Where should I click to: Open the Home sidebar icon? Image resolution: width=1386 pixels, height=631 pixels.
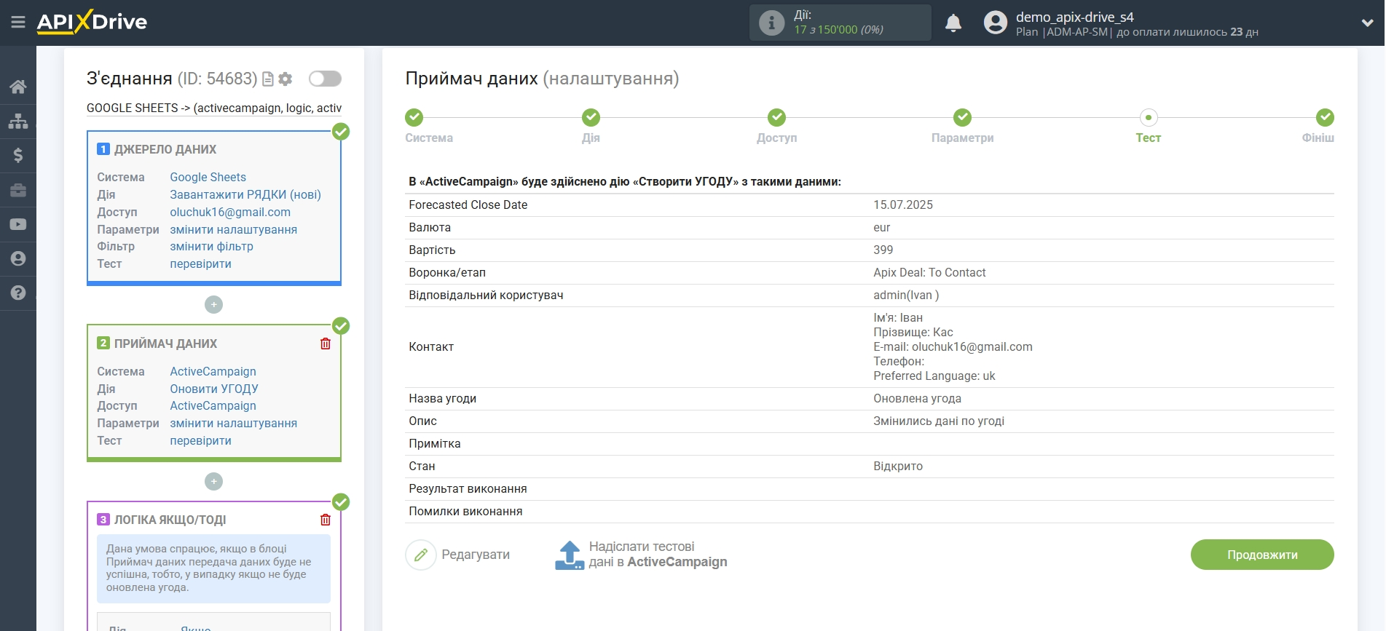[18, 87]
